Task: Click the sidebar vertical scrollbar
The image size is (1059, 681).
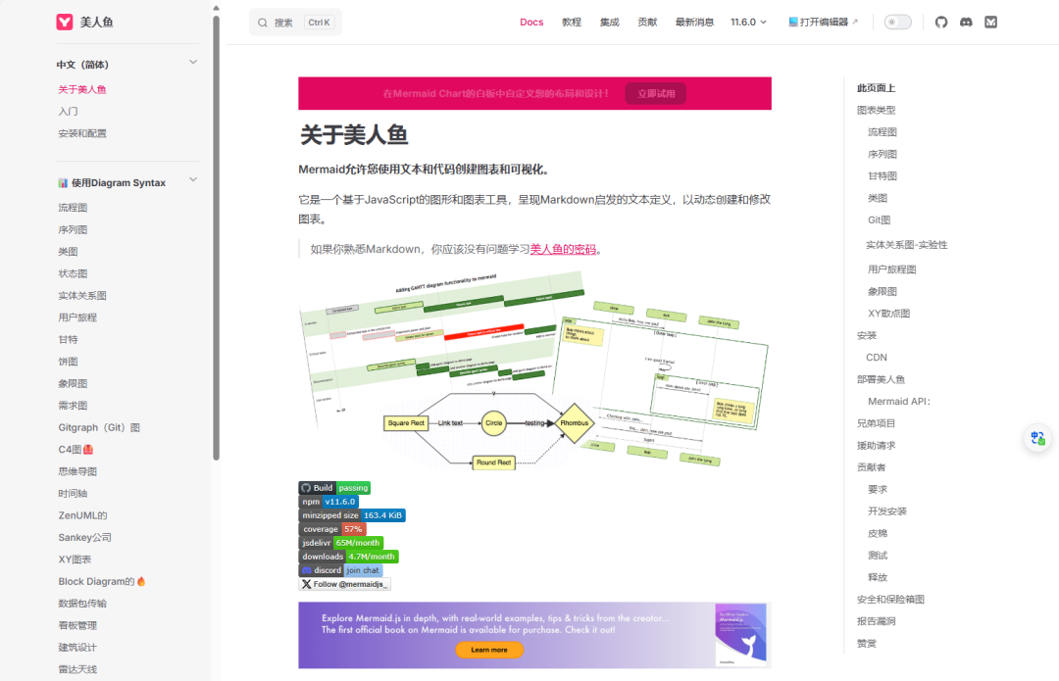Action: (x=216, y=237)
